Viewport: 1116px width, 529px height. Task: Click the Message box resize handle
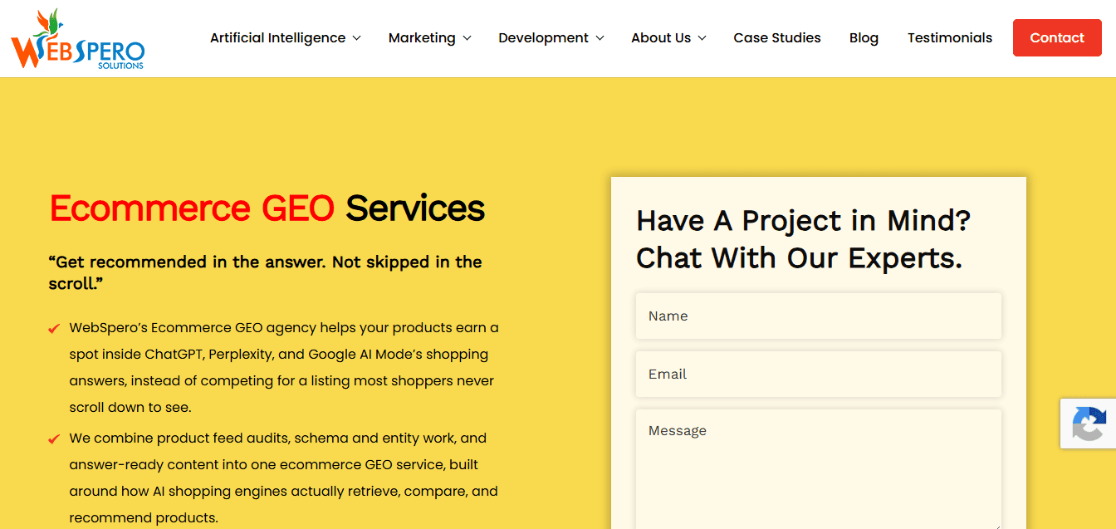click(x=996, y=524)
